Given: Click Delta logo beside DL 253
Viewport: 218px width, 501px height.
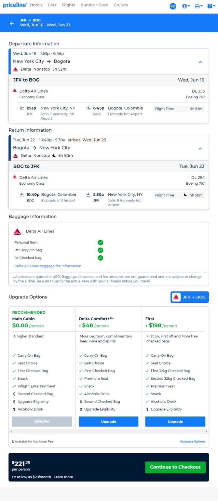Looking at the screenshot, I should coord(15,91).
